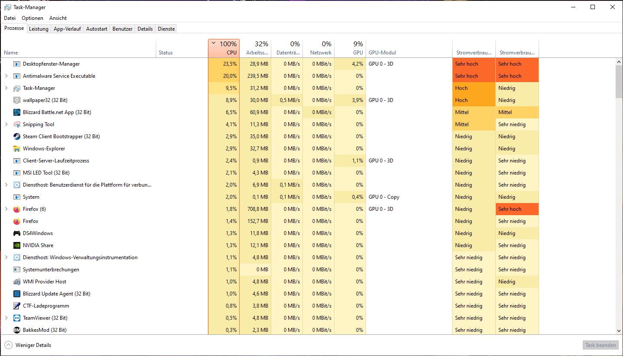
Task: Sort by the Arbeitsspeicher column header
Action: pos(255,48)
